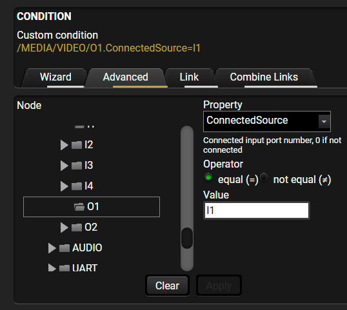Select the not equal (≠) operator
The image size is (347, 310).
pos(264,177)
